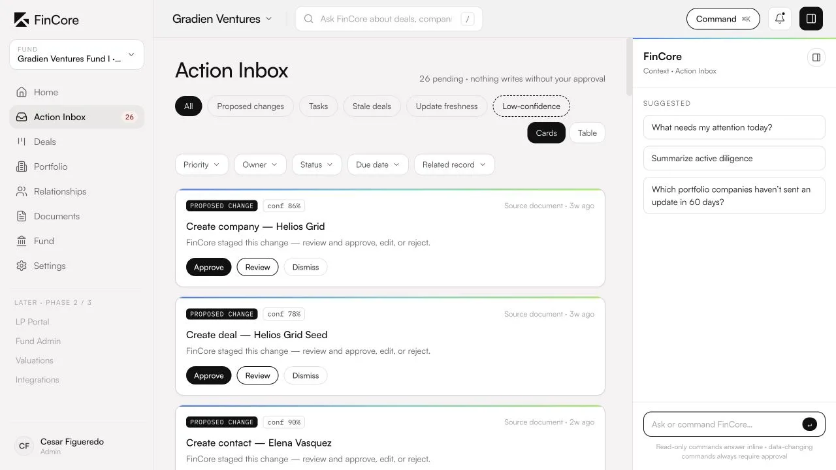The height and width of the screenshot is (470, 836).
Task: Click the conf 90% badge
Action: point(284,422)
